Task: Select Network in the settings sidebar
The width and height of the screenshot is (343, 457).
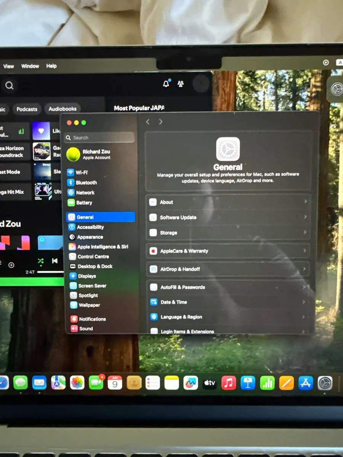Action: pos(81,193)
